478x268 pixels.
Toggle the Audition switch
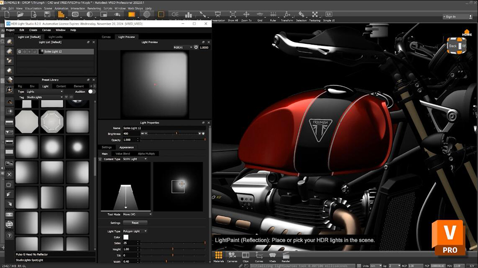coord(91,92)
